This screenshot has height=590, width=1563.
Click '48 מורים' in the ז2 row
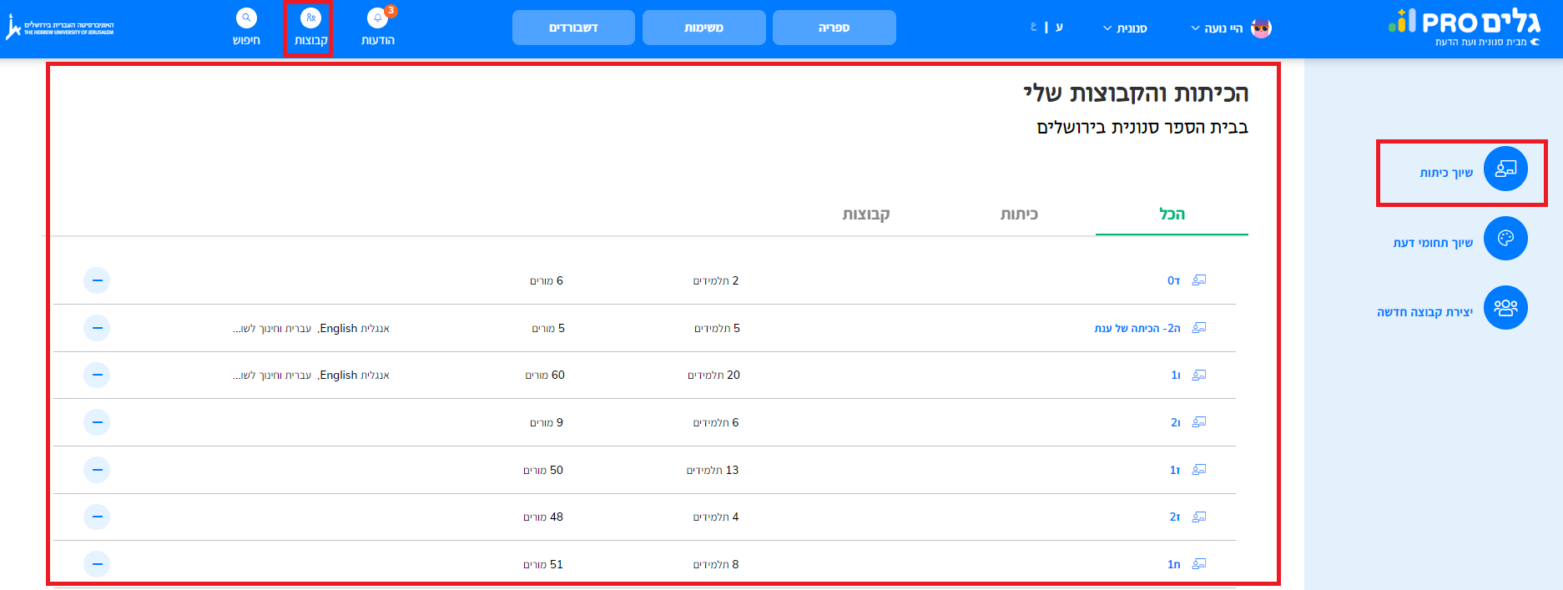tap(543, 517)
